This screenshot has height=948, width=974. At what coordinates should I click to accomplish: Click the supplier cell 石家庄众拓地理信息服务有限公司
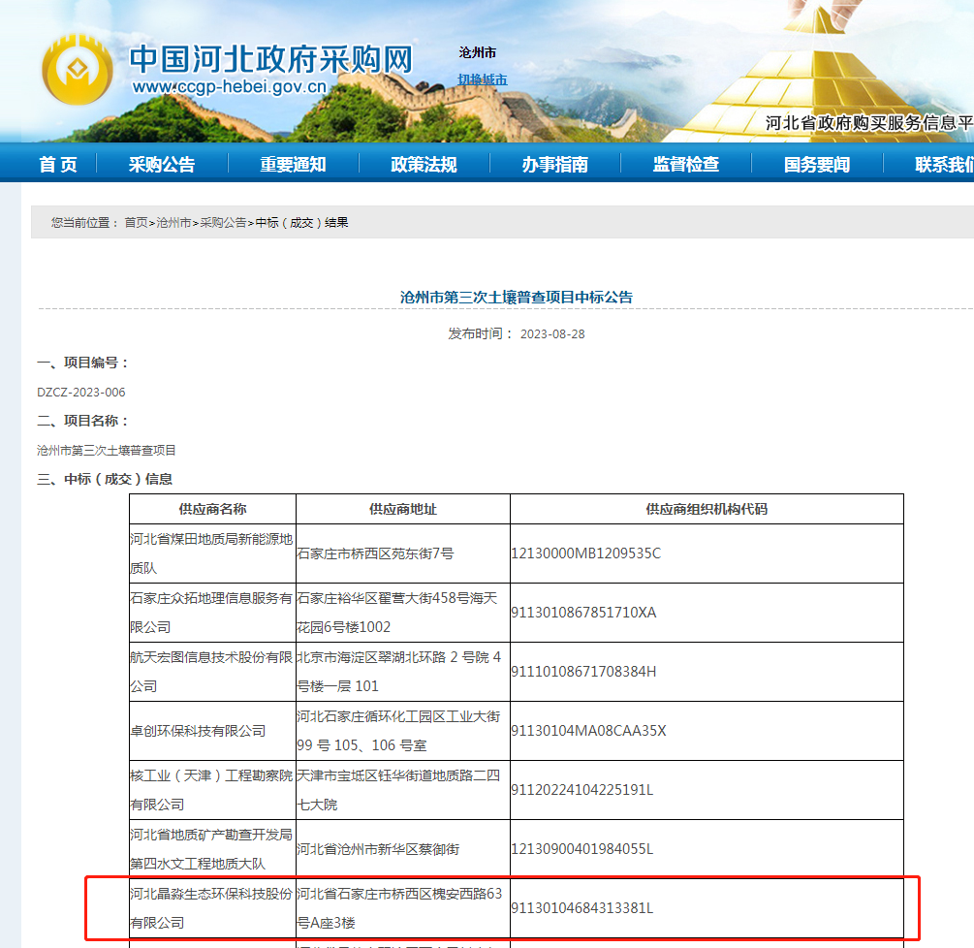[212, 612]
